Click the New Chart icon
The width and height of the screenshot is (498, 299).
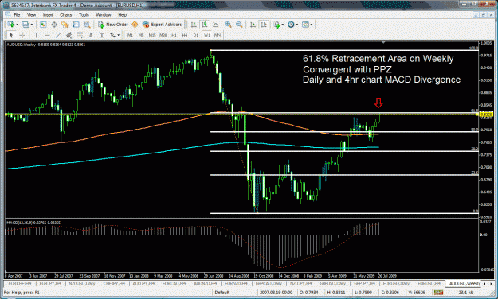point(11,25)
